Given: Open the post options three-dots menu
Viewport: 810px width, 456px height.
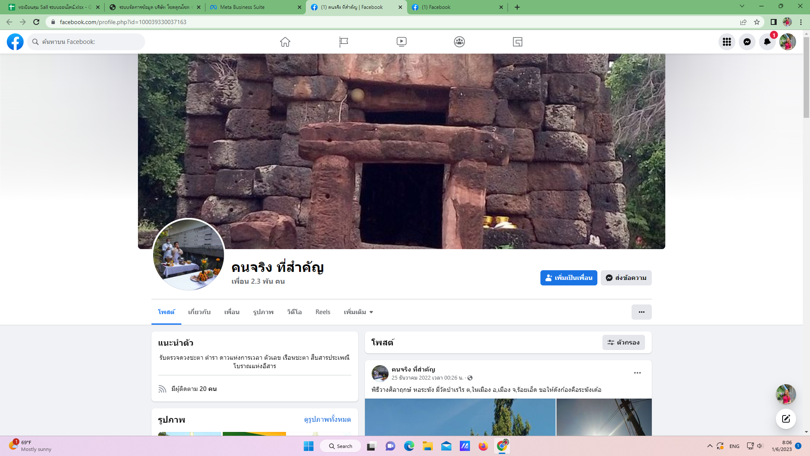Looking at the screenshot, I should [x=637, y=373].
